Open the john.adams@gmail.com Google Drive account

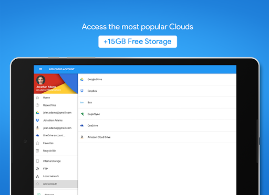tap(56, 113)
